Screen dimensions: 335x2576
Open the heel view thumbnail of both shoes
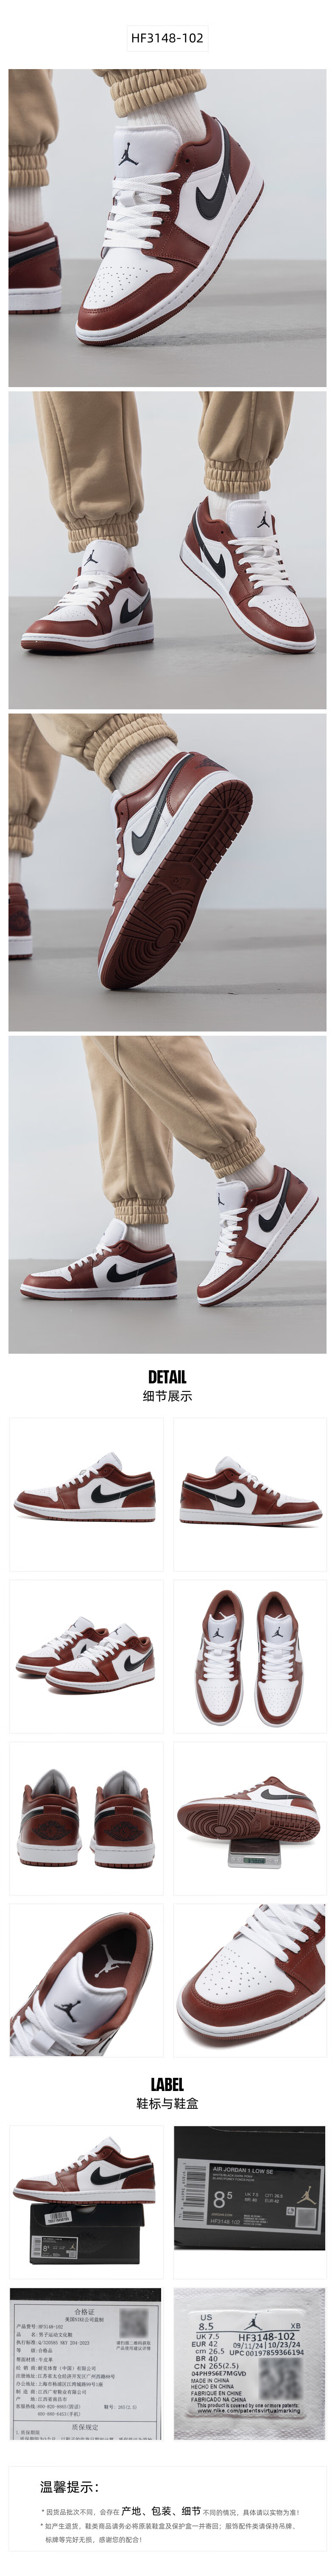pos(86,1818)
